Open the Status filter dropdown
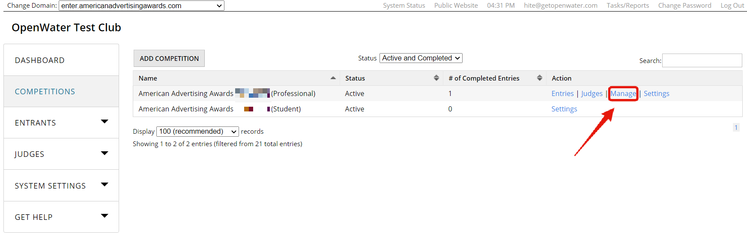Image resolution: width=747 pixels, height=237 pixels. point(421,58)
